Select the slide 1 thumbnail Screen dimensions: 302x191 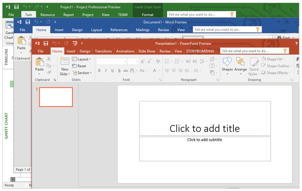[56, 97]
